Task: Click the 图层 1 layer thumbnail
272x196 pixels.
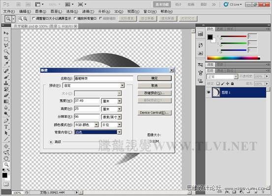Action: pos(216,92)
